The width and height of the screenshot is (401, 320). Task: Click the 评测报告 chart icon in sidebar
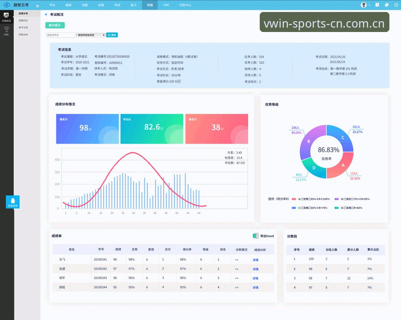pos(6,15)
